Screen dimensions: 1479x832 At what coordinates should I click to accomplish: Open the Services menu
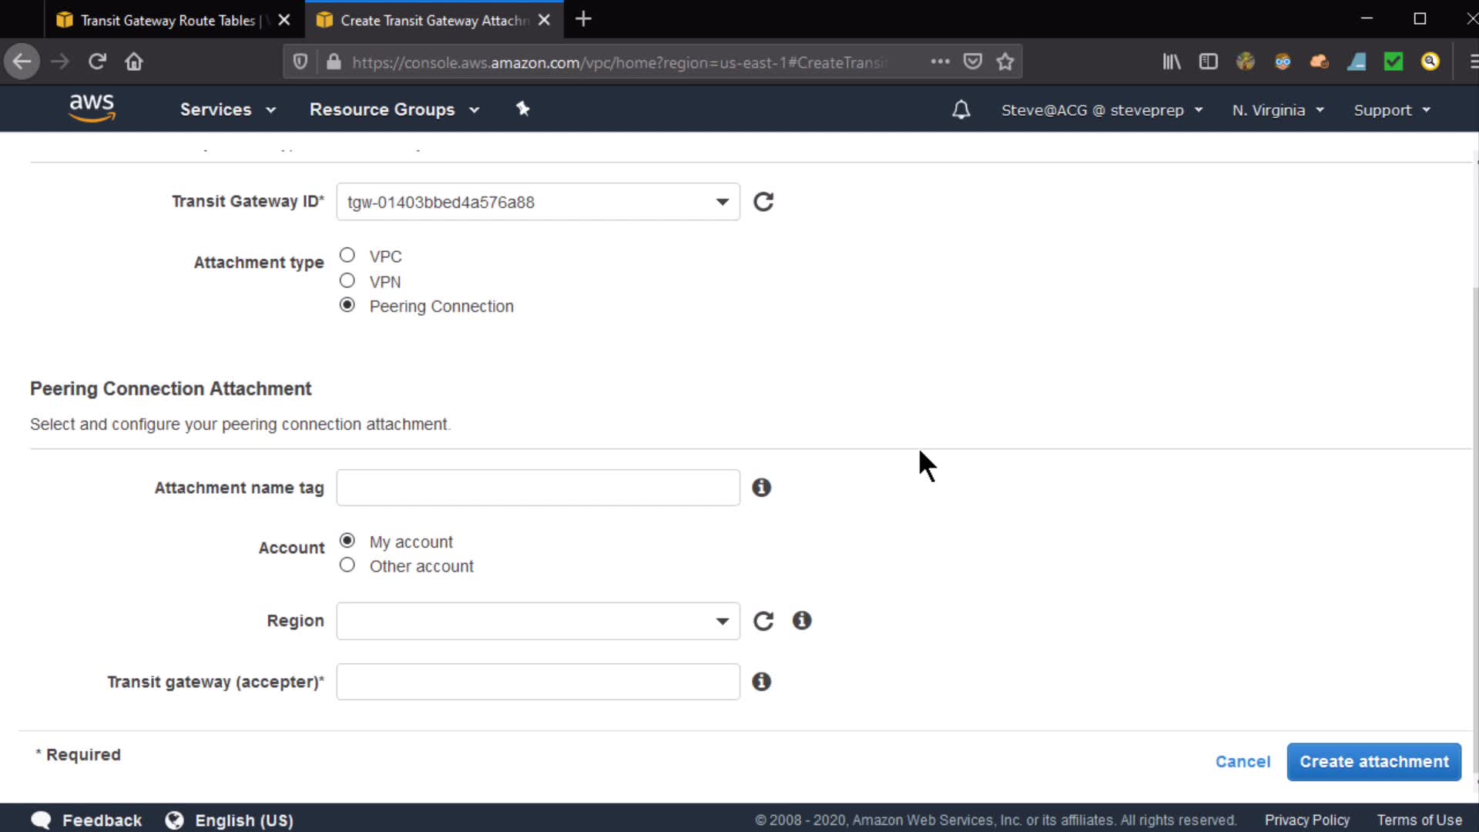tap(227, 109)
